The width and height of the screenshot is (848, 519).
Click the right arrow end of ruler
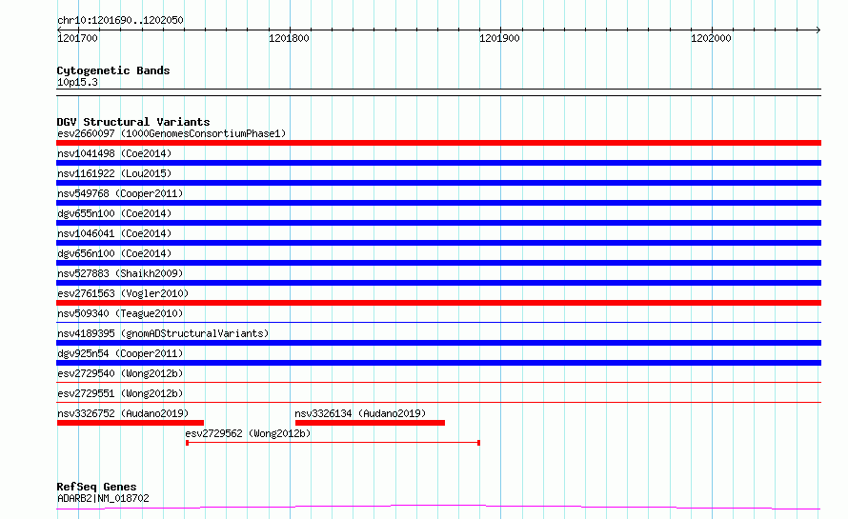coord(818,30)
